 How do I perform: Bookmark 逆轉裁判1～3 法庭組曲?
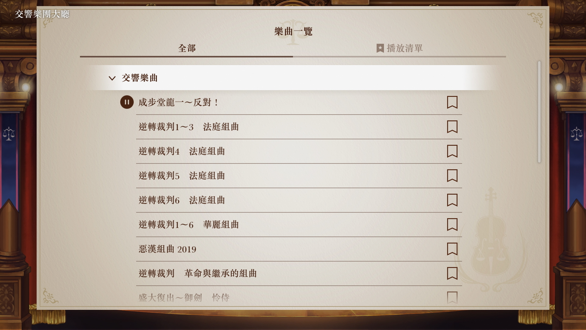click(452, 127)
